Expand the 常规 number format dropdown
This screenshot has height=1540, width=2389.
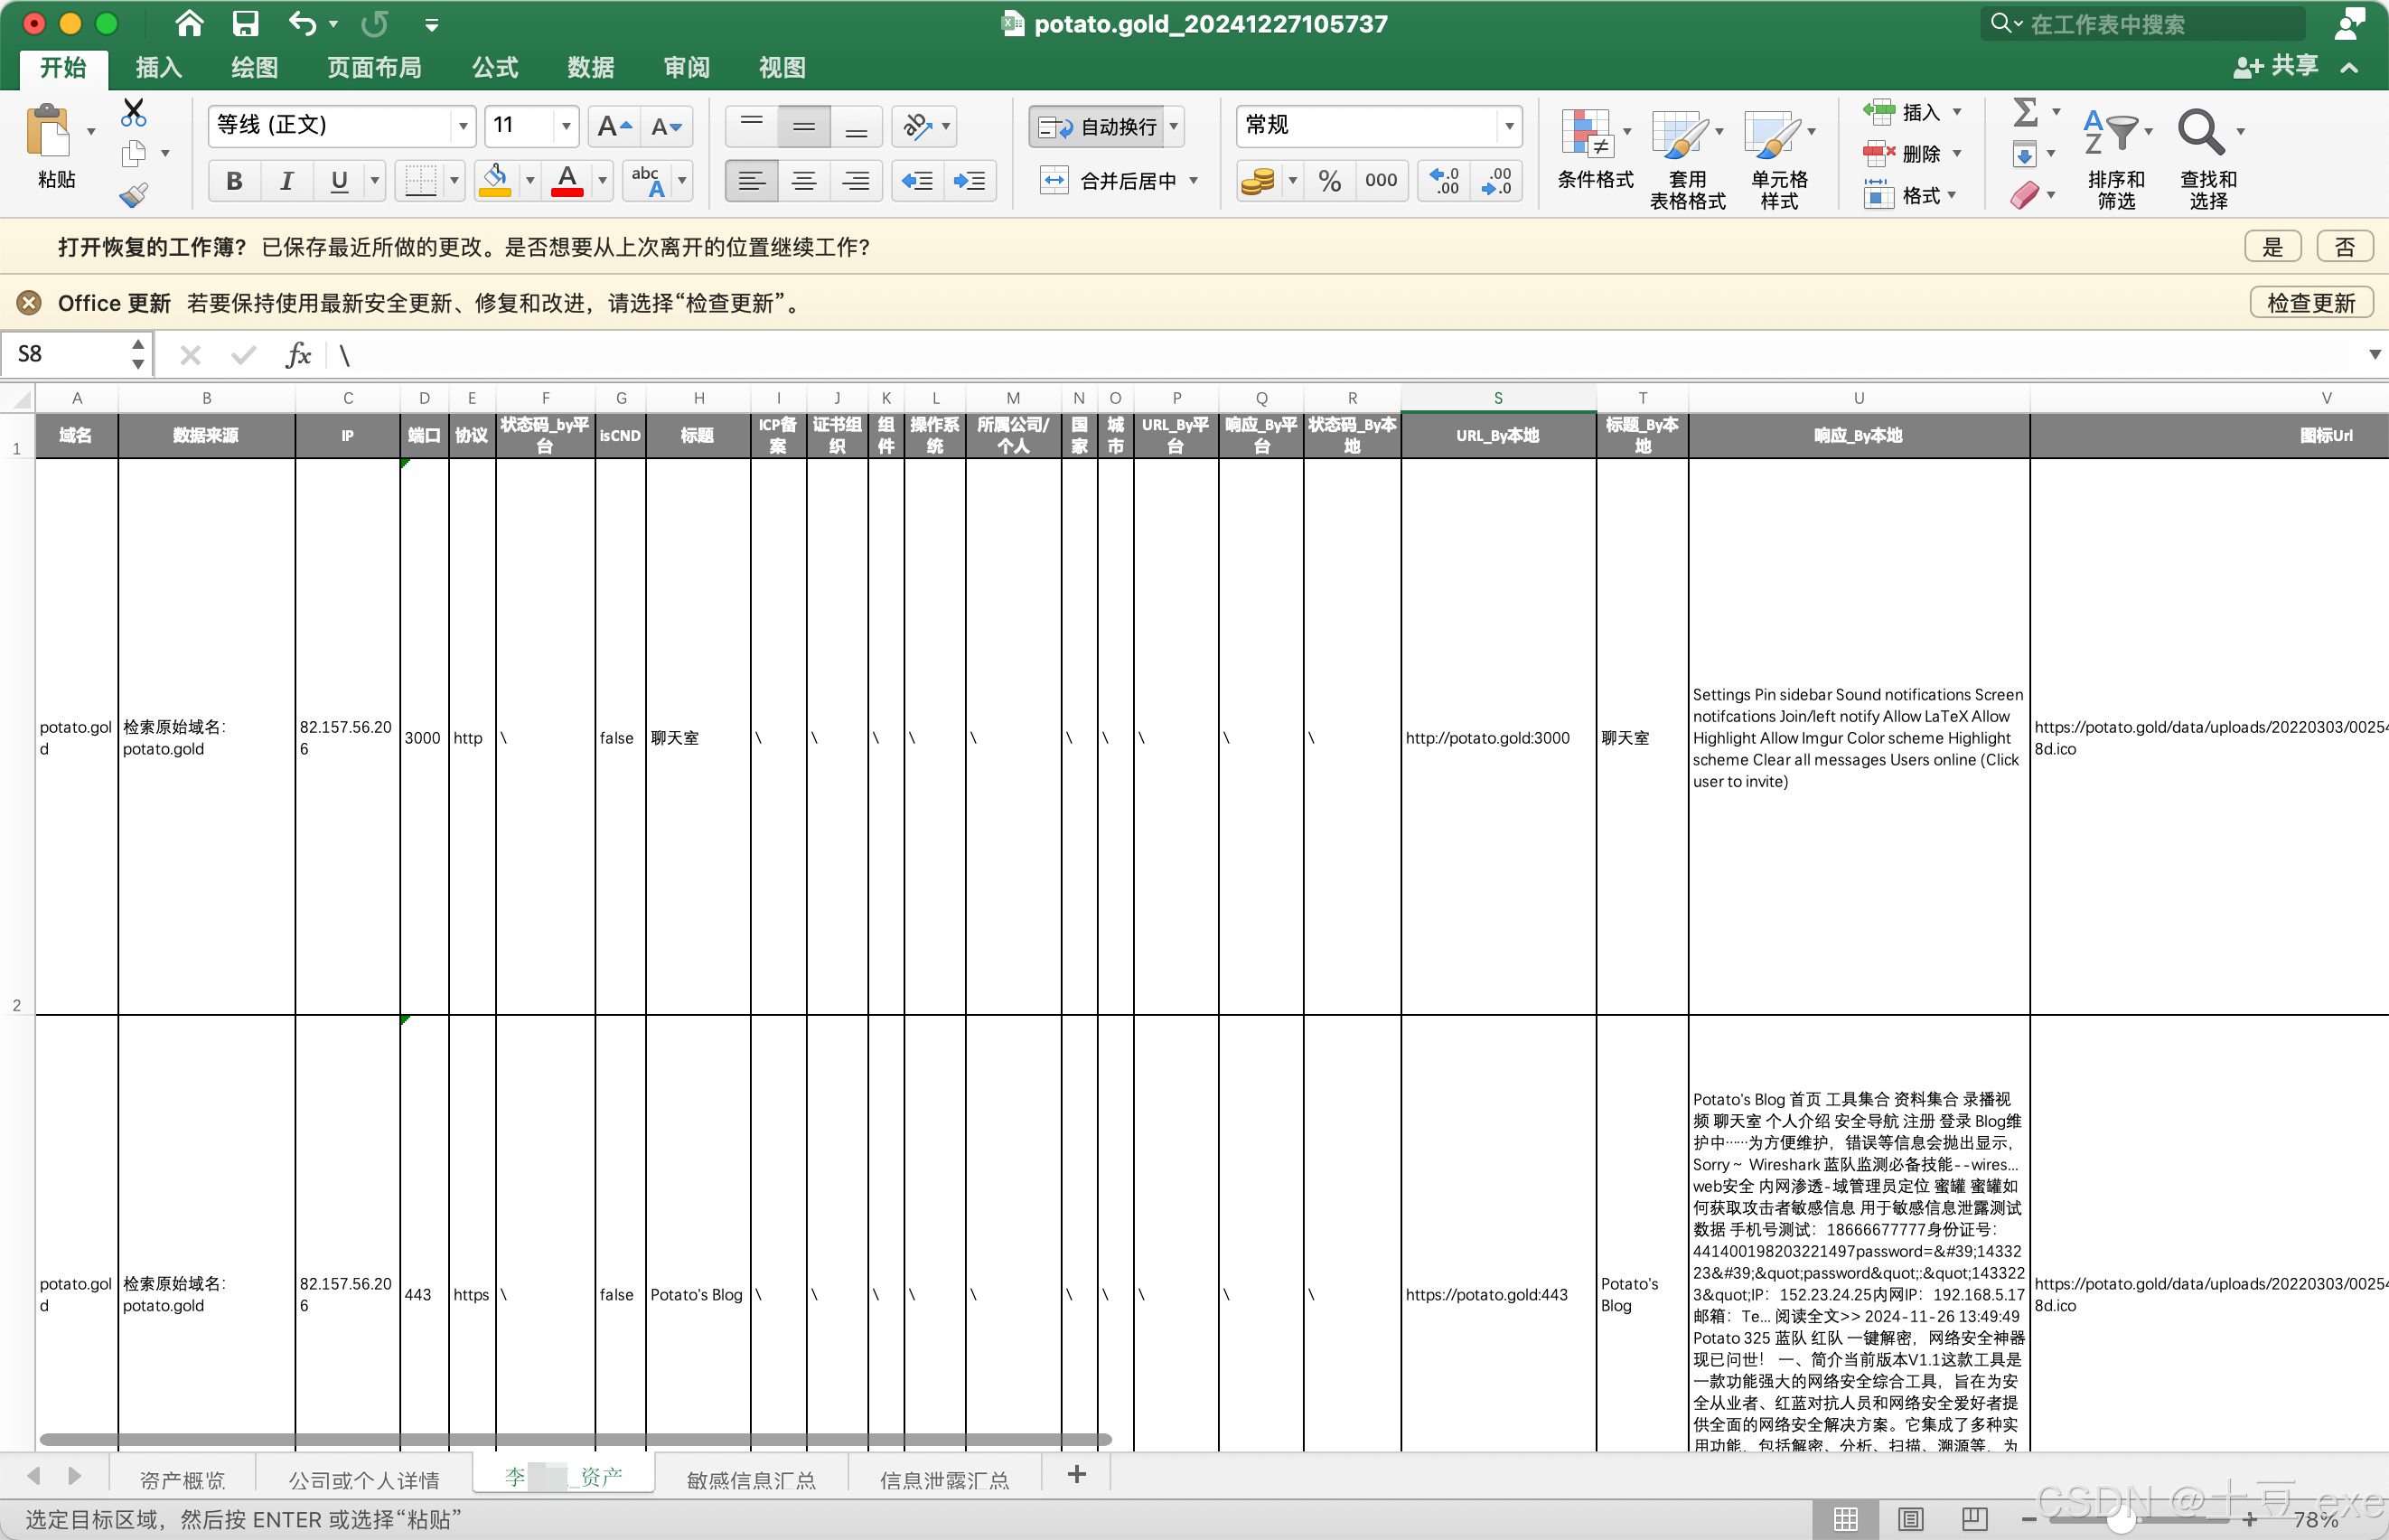(1508, 126)
